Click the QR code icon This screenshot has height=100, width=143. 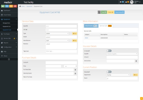click(99, 12)
